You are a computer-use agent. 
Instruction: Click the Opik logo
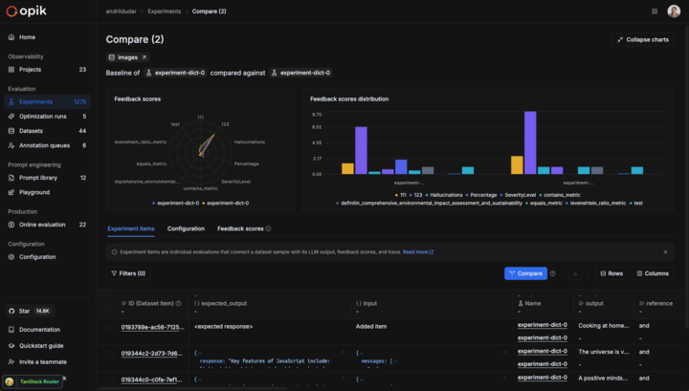29,12
